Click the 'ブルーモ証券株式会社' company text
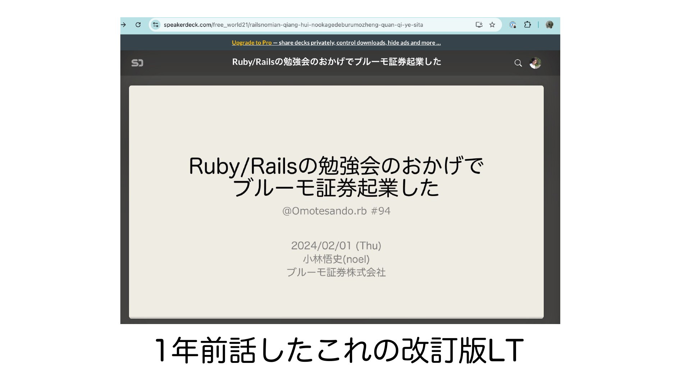This screenshot has height=388, width=690. point(336,272)
